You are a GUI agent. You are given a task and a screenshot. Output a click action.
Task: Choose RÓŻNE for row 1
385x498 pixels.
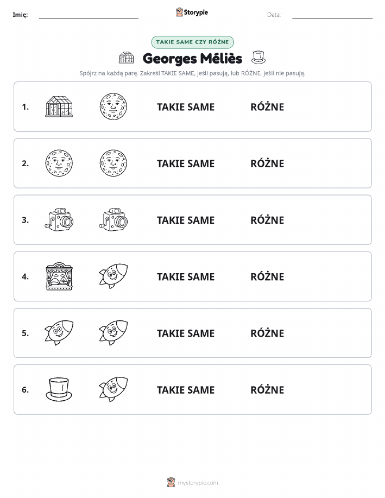click(267, 107)
